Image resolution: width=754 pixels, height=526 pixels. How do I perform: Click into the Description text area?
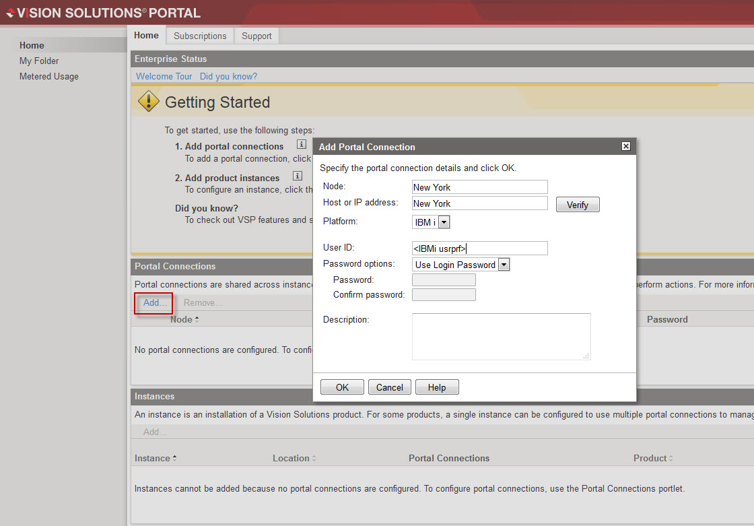pos(501,336)
